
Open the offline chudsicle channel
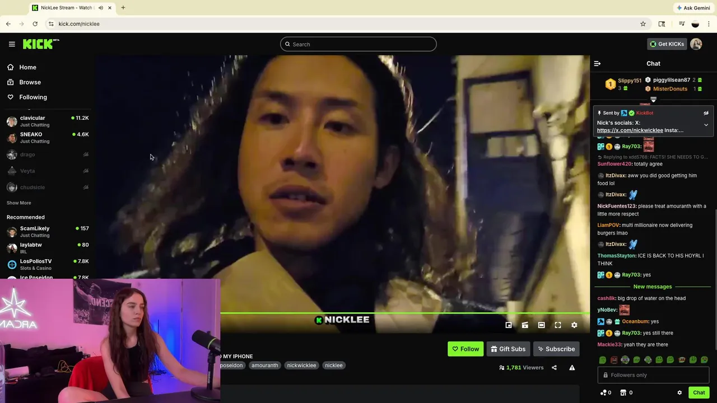pos(48,188)
